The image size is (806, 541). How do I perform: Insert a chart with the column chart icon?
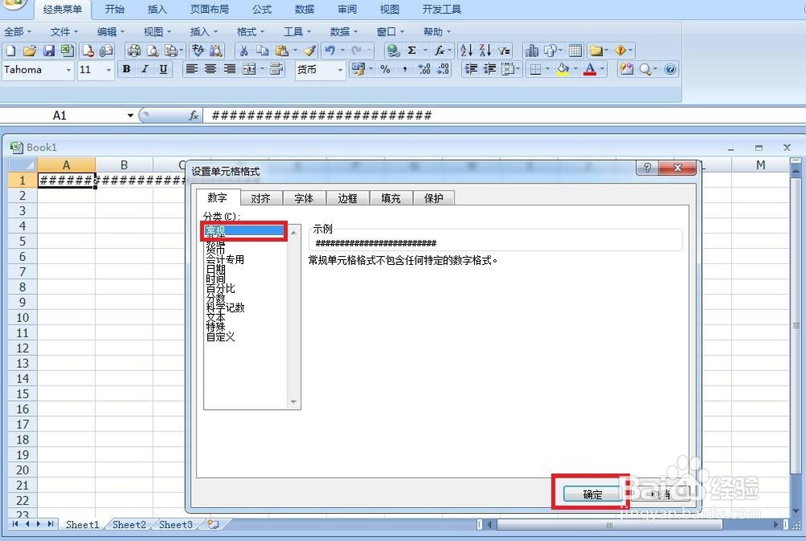point(531,50)
